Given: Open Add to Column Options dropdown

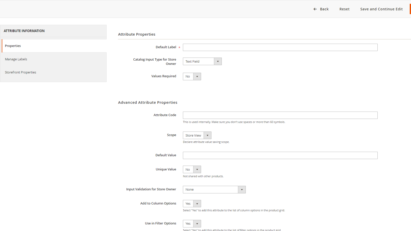Looking at the screenshot, I should coord(192,203).
